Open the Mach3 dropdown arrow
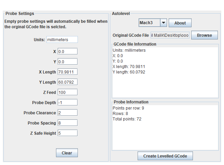Viewport: 224px width, 165px height. 163,23
